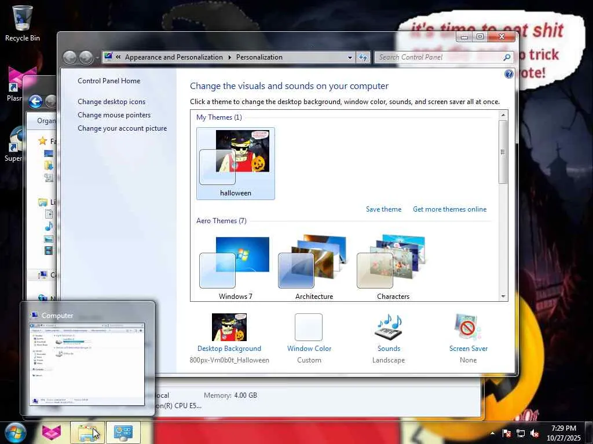The width and height of the screenshot is (593, 444).
Task: Click the Favorites star in Computer window
Action: tap(42, 141)
